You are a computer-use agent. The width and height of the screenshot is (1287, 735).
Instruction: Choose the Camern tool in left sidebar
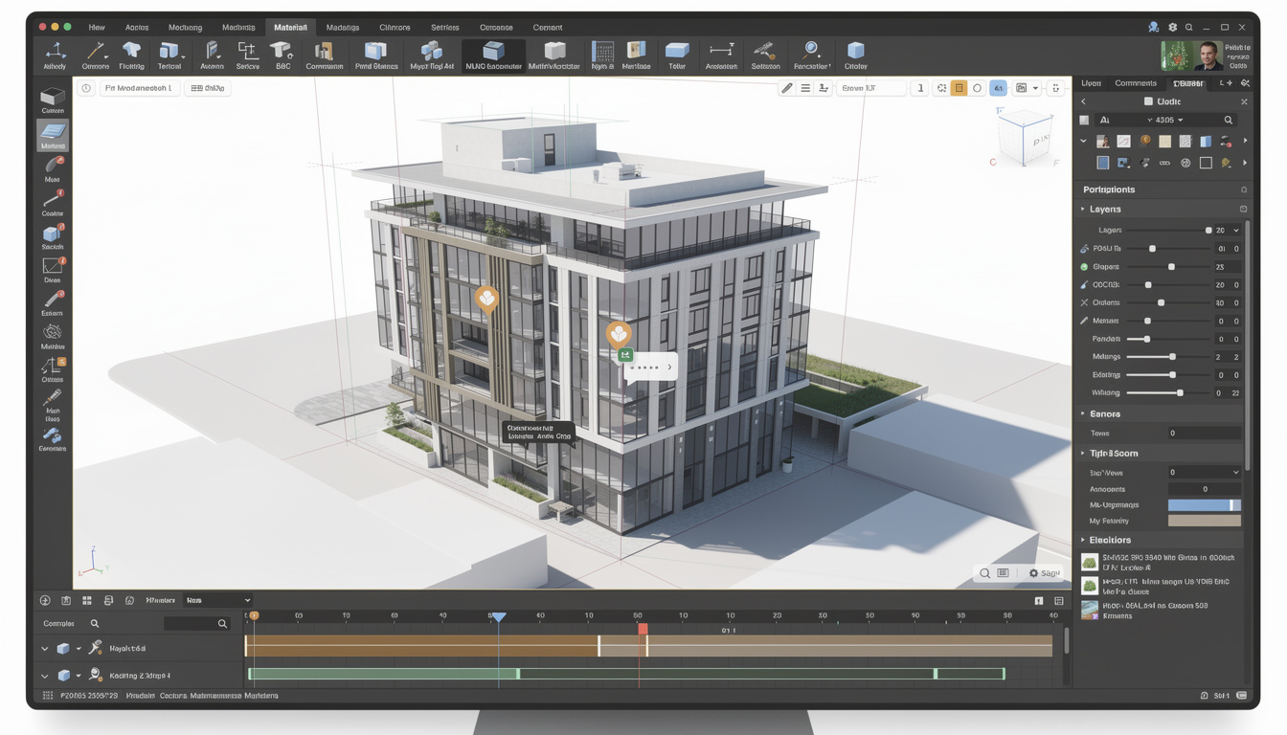[x=53, y=100]
